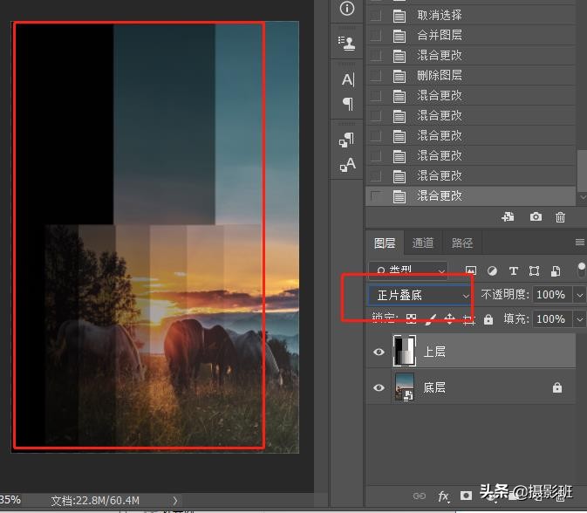
Task: Click the fx layer style icon
Action: coord(443,496)
